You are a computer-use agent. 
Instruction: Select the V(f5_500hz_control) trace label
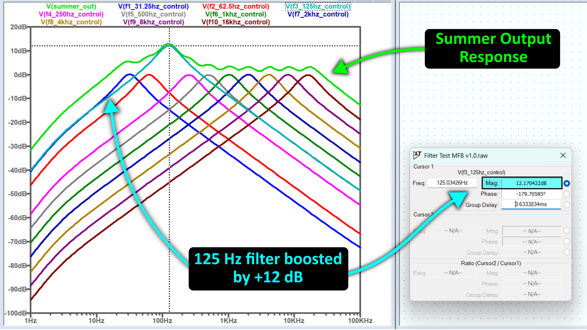(x=153, y=14)
